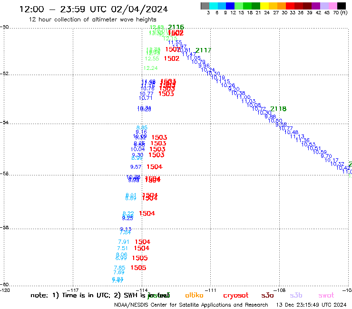Select the yellow swatch in wave-height legend
The image size is (352, 309).
pos(264,6)
